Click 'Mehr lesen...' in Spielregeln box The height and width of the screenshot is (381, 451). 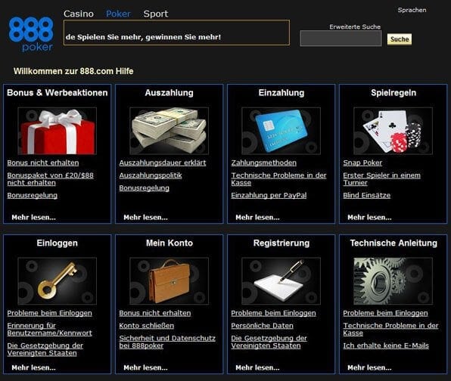point(369,218)
